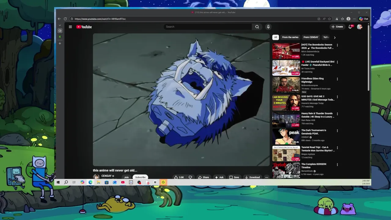Click the magnifier search button
The width and height of the screenshot is (391, 220).
pos(257,27)
